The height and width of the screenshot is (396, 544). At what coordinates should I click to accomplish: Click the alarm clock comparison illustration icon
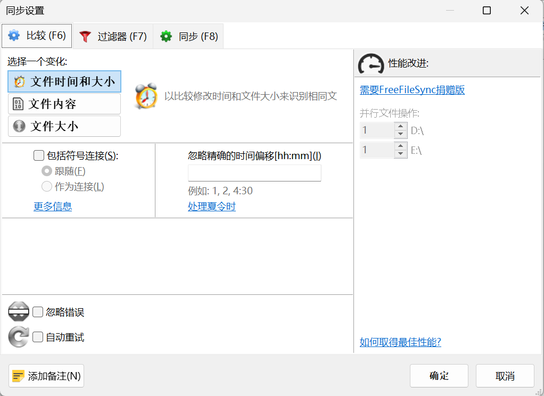click(146, 98)
